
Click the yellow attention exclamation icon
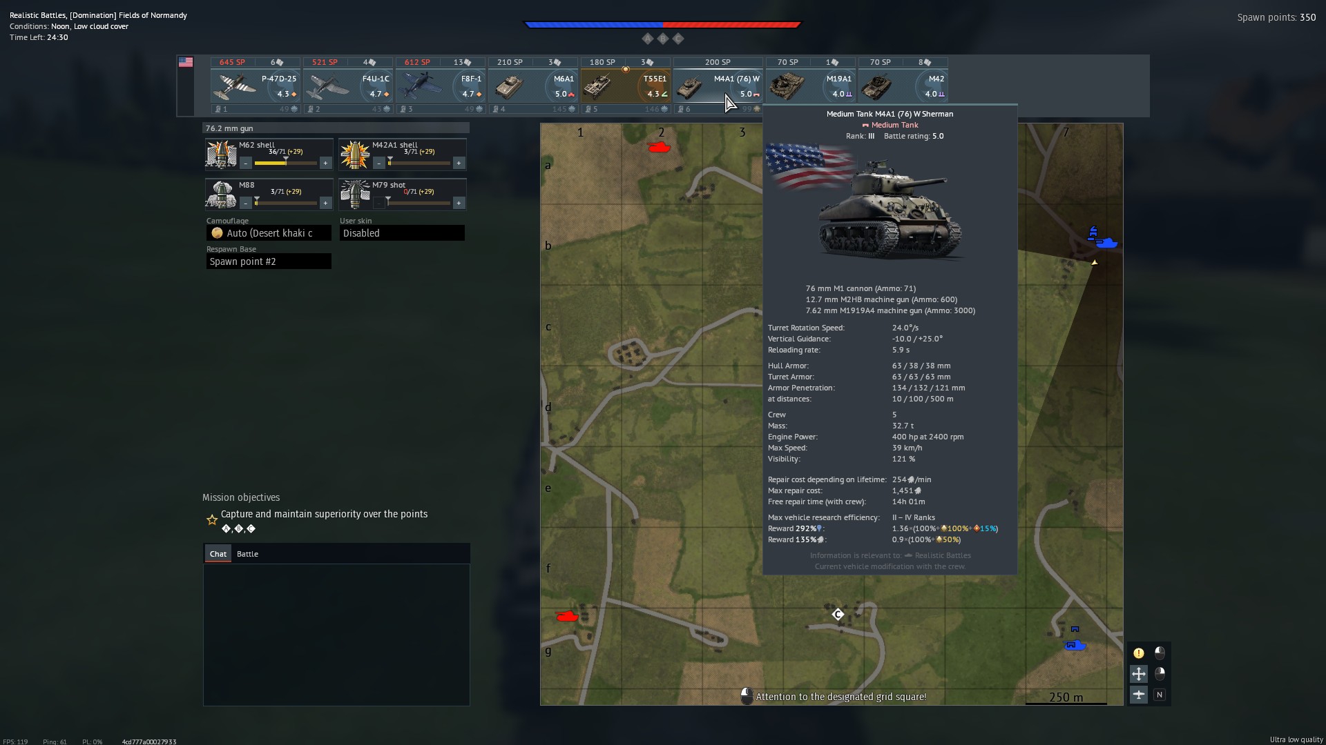coord(1139,653)
